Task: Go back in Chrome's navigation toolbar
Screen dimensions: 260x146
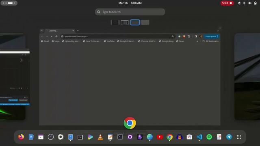Action: click(42, 36)
